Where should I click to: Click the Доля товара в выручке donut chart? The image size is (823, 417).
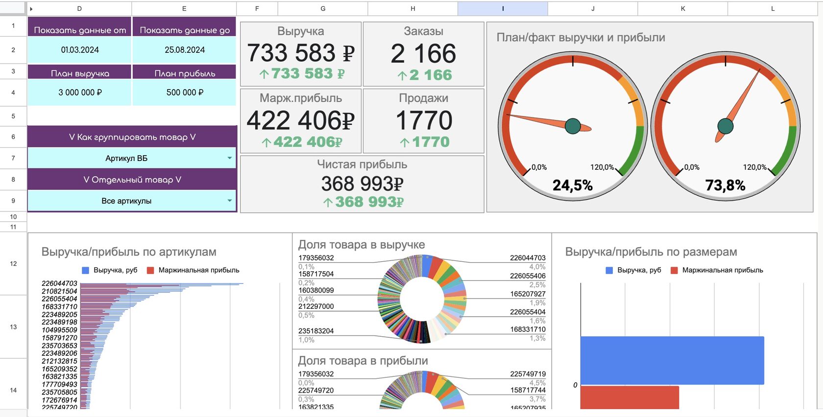[x=422, y=299]
